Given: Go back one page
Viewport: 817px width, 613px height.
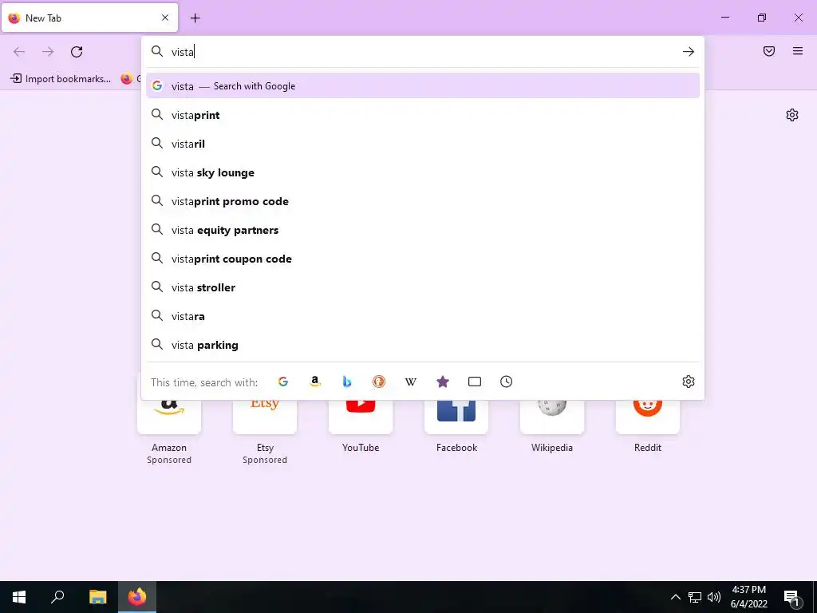Looking at the screenshot, I should coord(19,52).
